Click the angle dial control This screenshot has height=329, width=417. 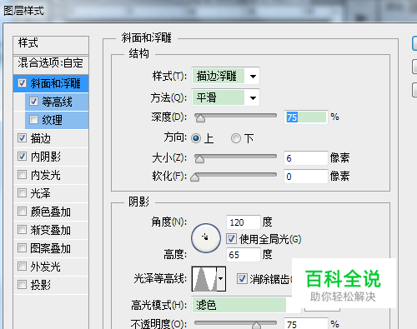coord(206,238)
